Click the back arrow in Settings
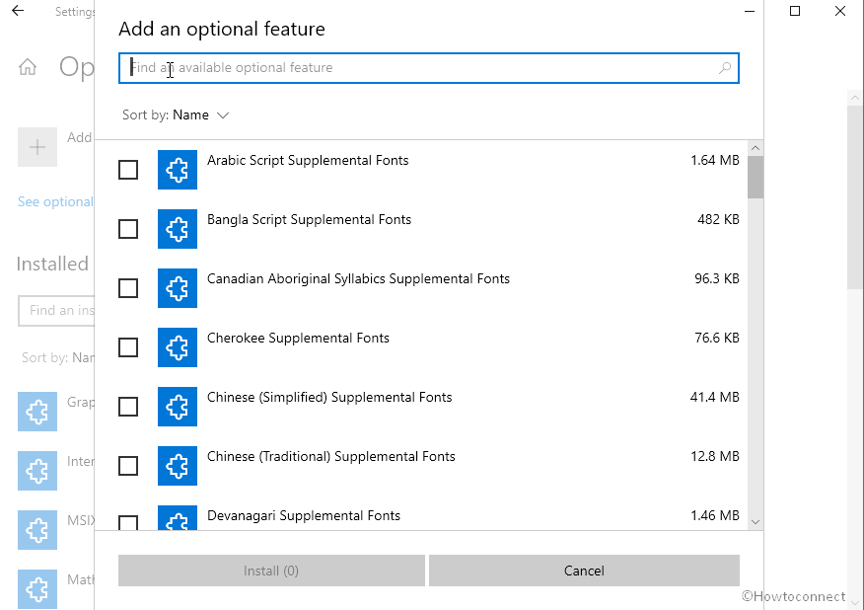This screenshot has width=864, height=610. (x=19, y=12)
